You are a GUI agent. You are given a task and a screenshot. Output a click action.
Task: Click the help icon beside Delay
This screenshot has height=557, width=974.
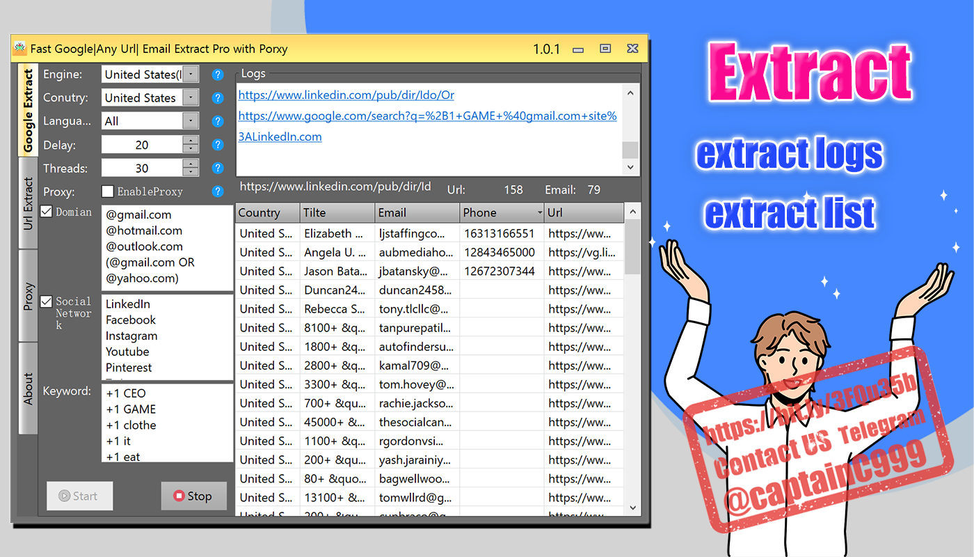click(x=218, y=144)
